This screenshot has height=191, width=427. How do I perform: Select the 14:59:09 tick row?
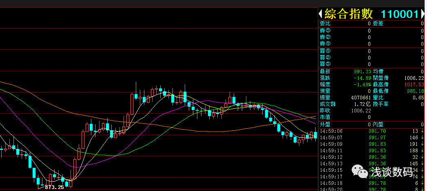pos(372,144)
